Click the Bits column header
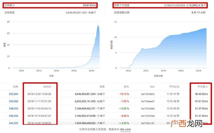Image resolution: width=214 pixels, height=133 pixels. (x=152, y=87)
